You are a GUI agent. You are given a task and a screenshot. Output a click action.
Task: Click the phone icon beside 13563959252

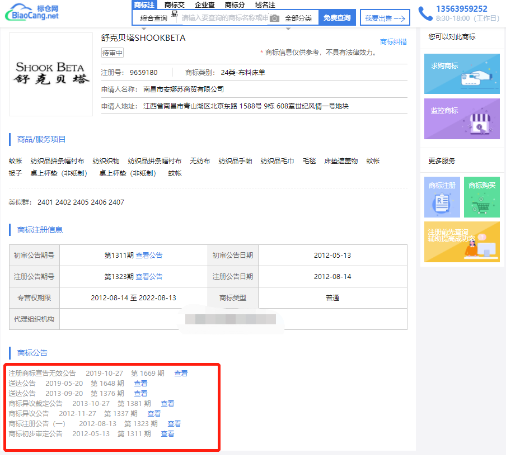click(425, 13)
